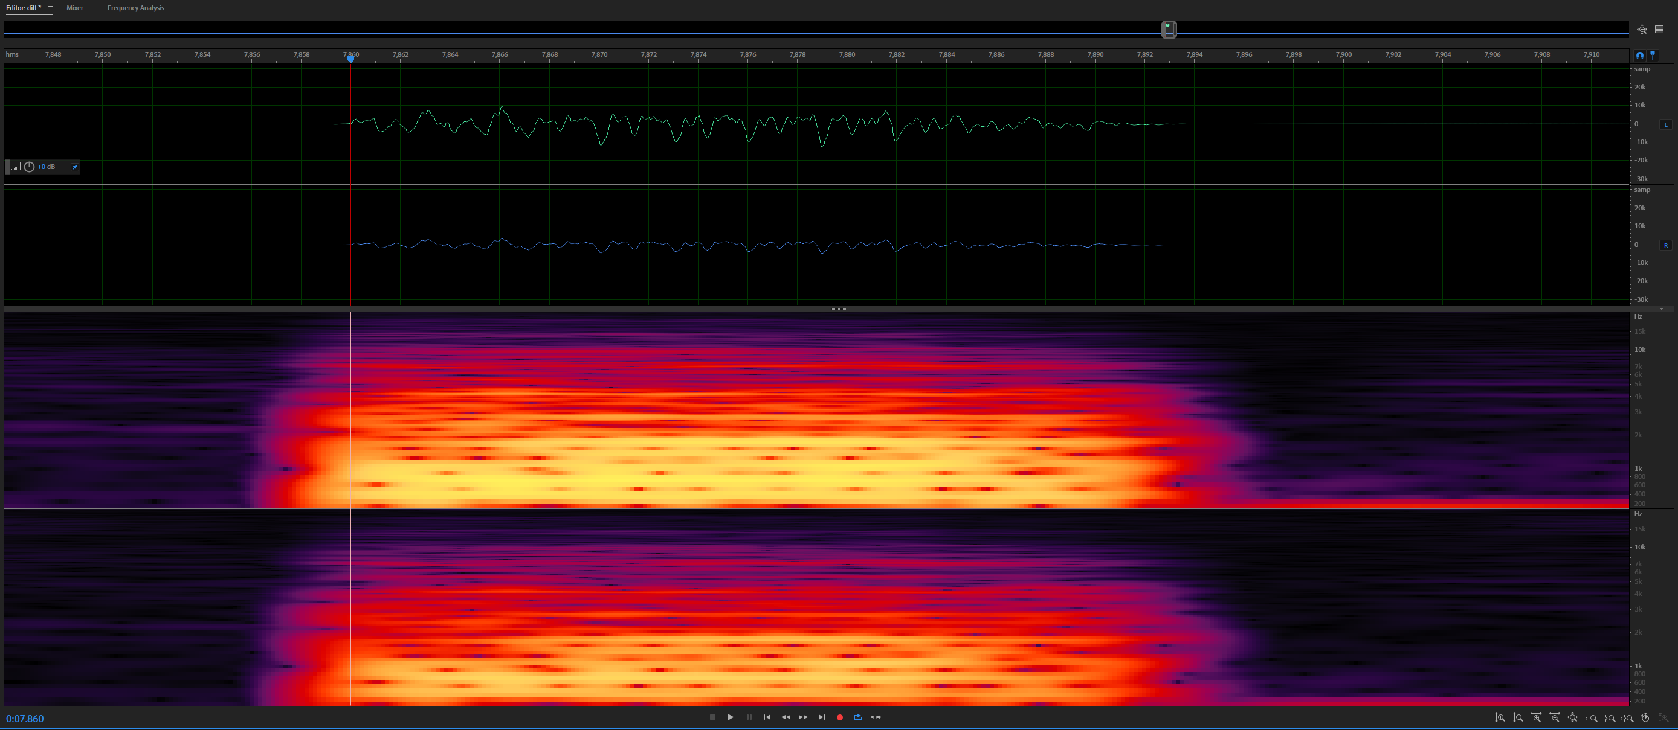Zoom out time icon
The height and width of the screenshot is (730, 1678).
tap(1555, 718)
